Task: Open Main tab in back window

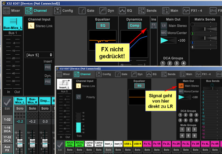Action: pyautogui.click(x=170, y=11)
